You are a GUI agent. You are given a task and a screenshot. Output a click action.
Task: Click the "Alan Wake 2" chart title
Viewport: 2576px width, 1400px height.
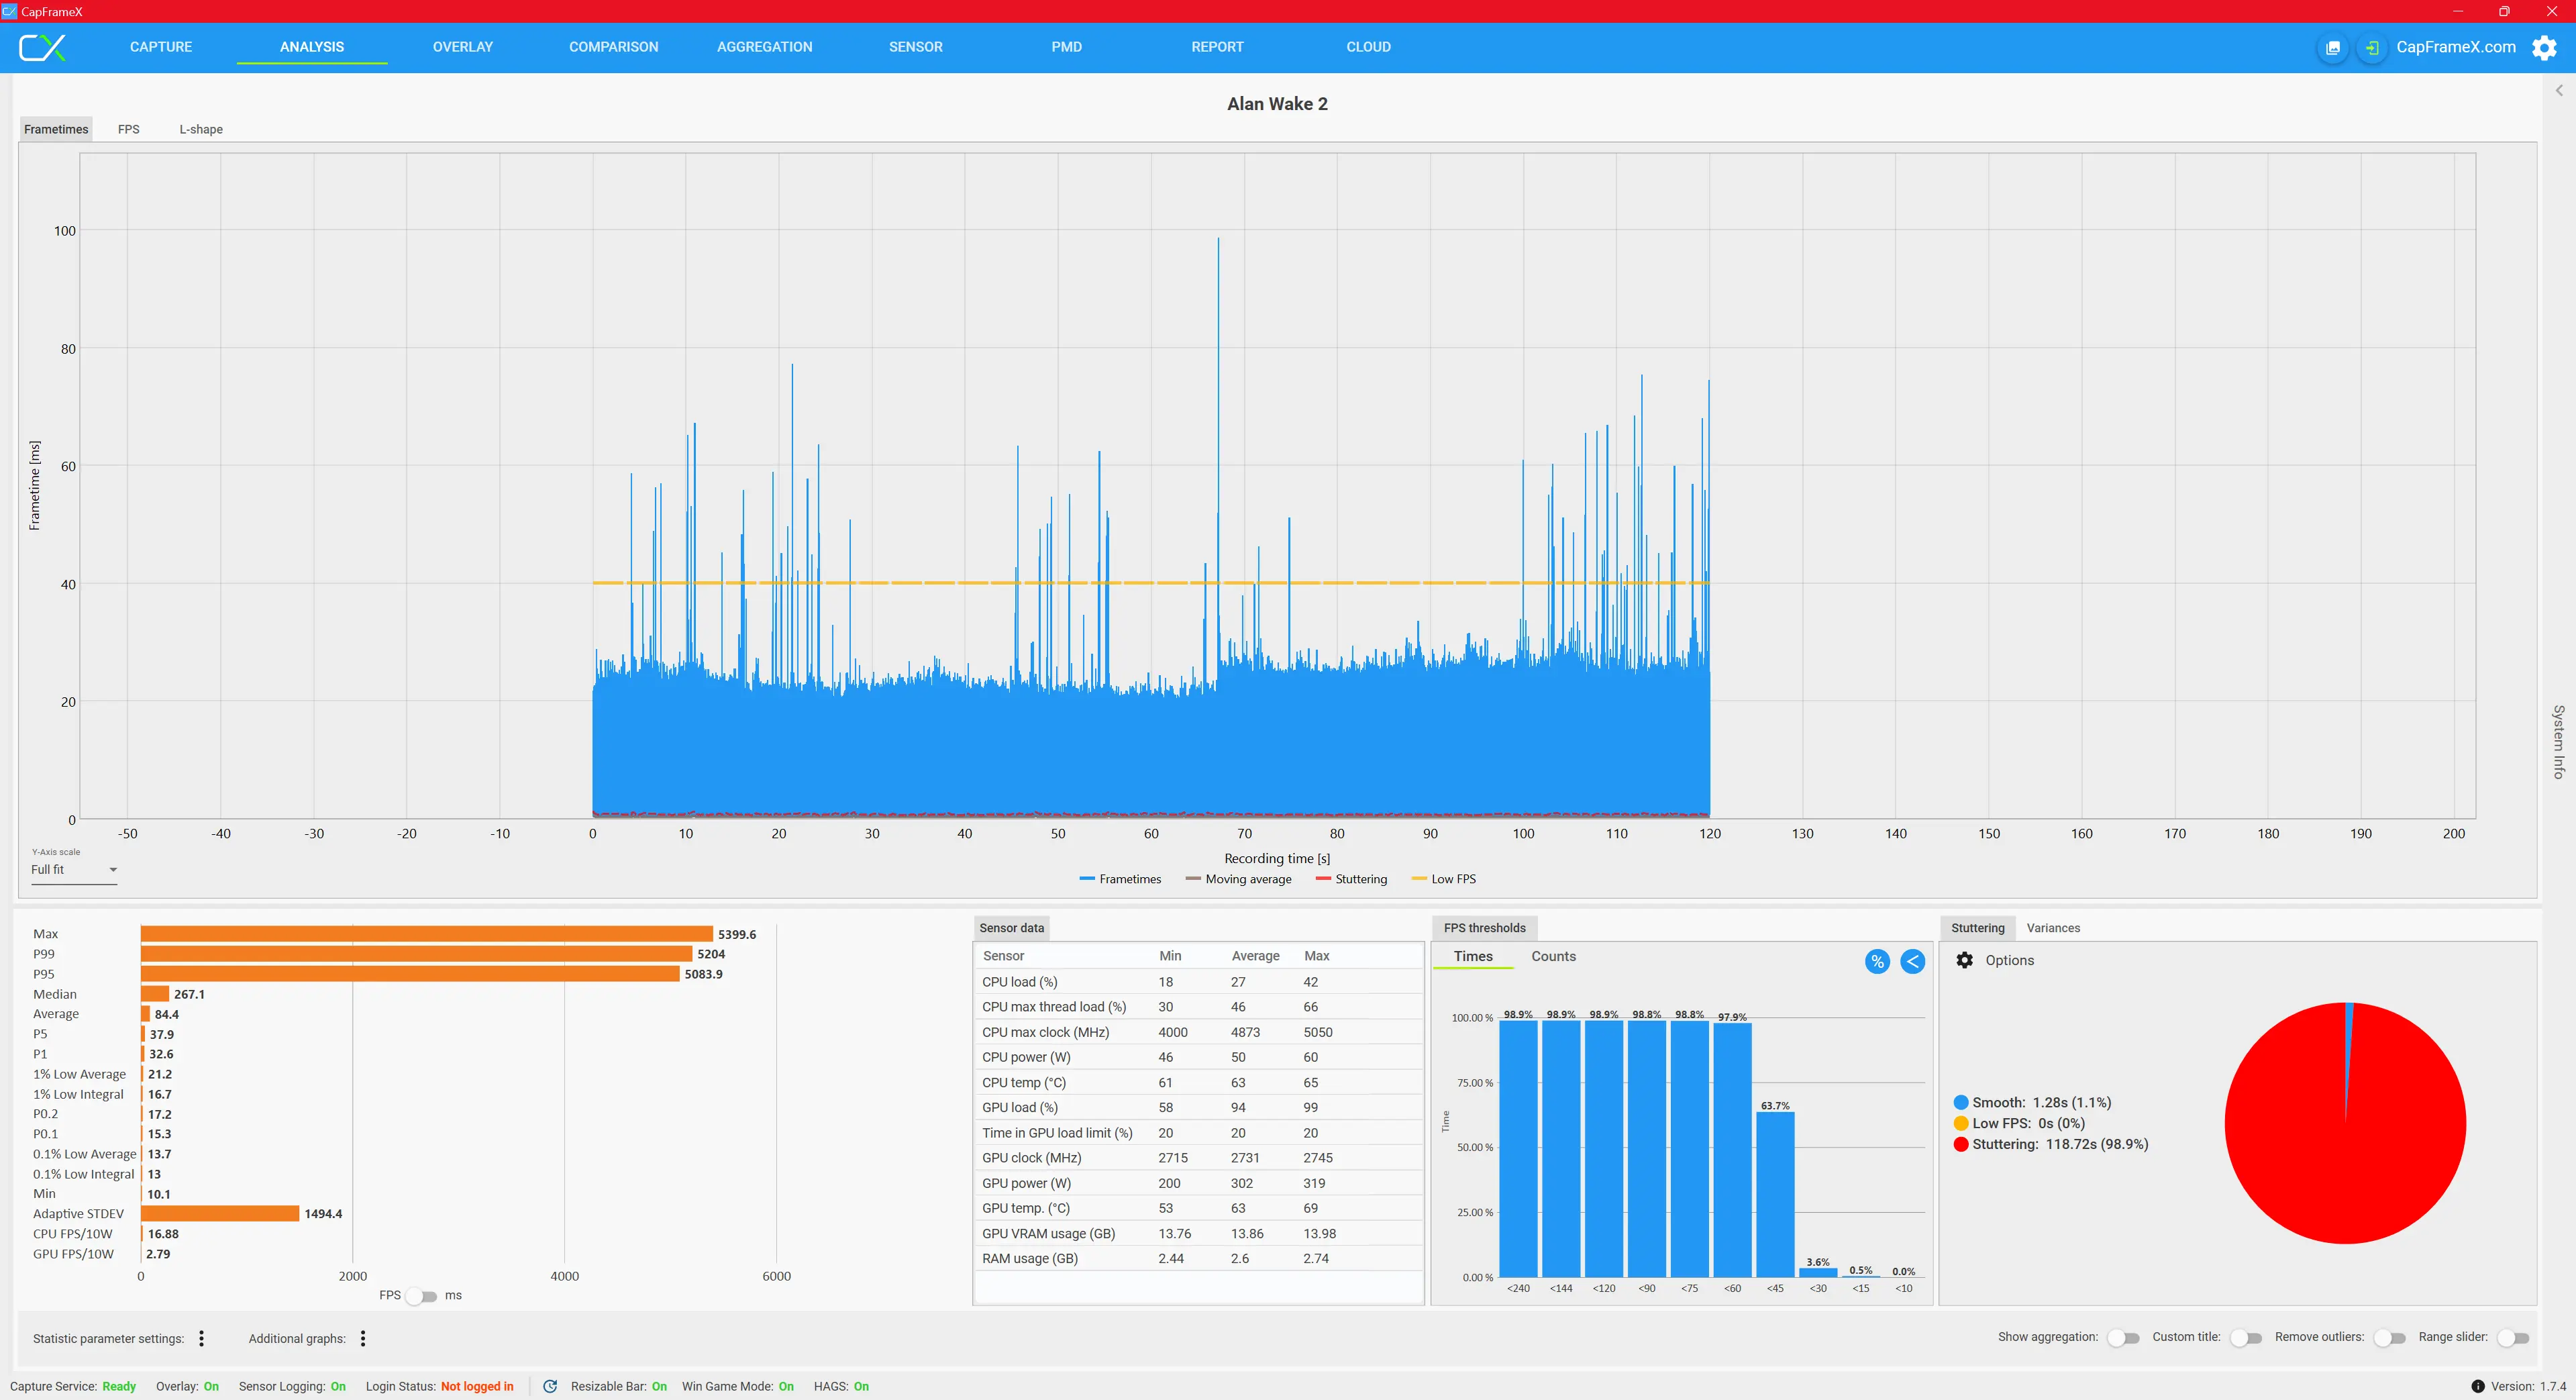click(1277, 104)
